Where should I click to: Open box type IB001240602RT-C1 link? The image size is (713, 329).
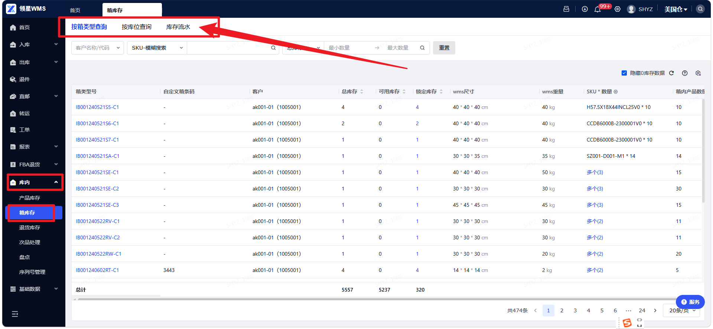[97, 270]
